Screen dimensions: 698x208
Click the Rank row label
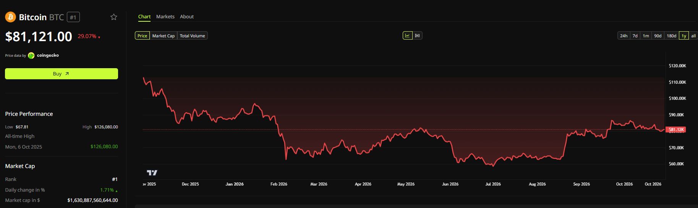pos(11,179)
